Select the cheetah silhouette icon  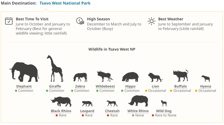point(112,103)
